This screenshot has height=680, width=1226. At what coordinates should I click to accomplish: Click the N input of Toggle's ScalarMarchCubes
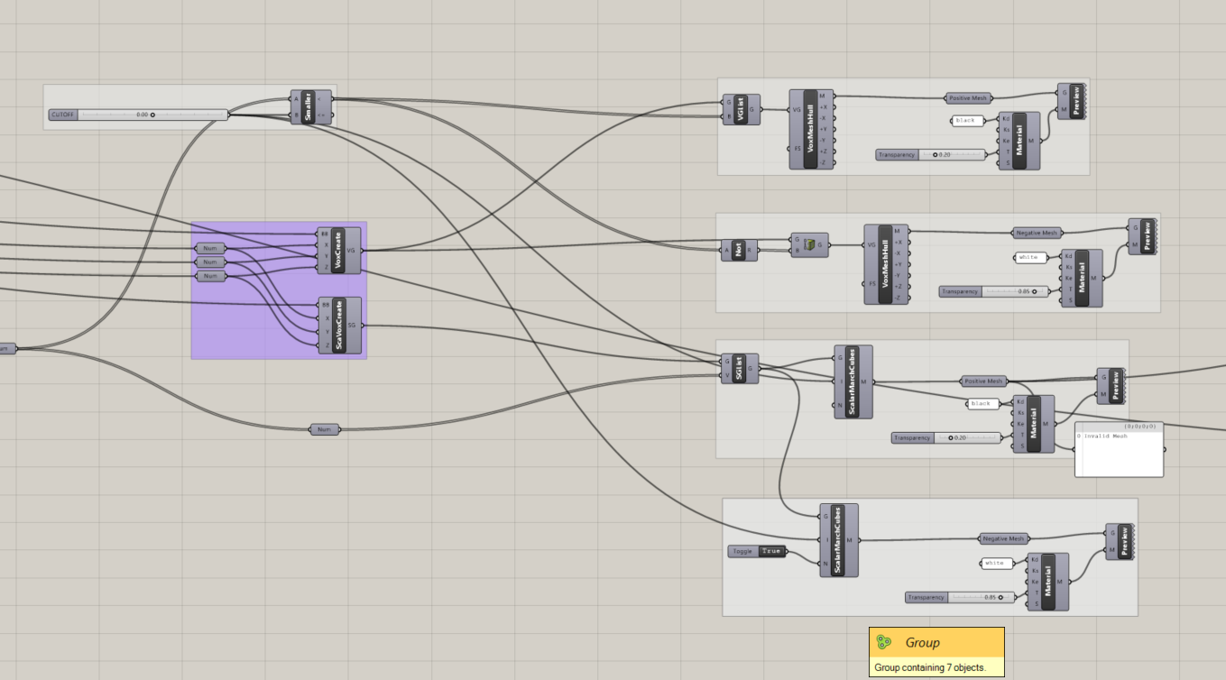coord(826,564)
